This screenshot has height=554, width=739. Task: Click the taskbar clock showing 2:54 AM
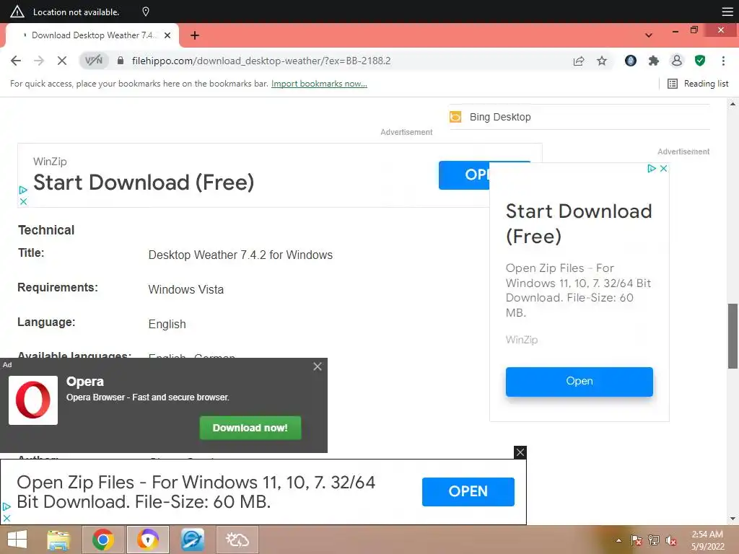(x=707, y=540)
